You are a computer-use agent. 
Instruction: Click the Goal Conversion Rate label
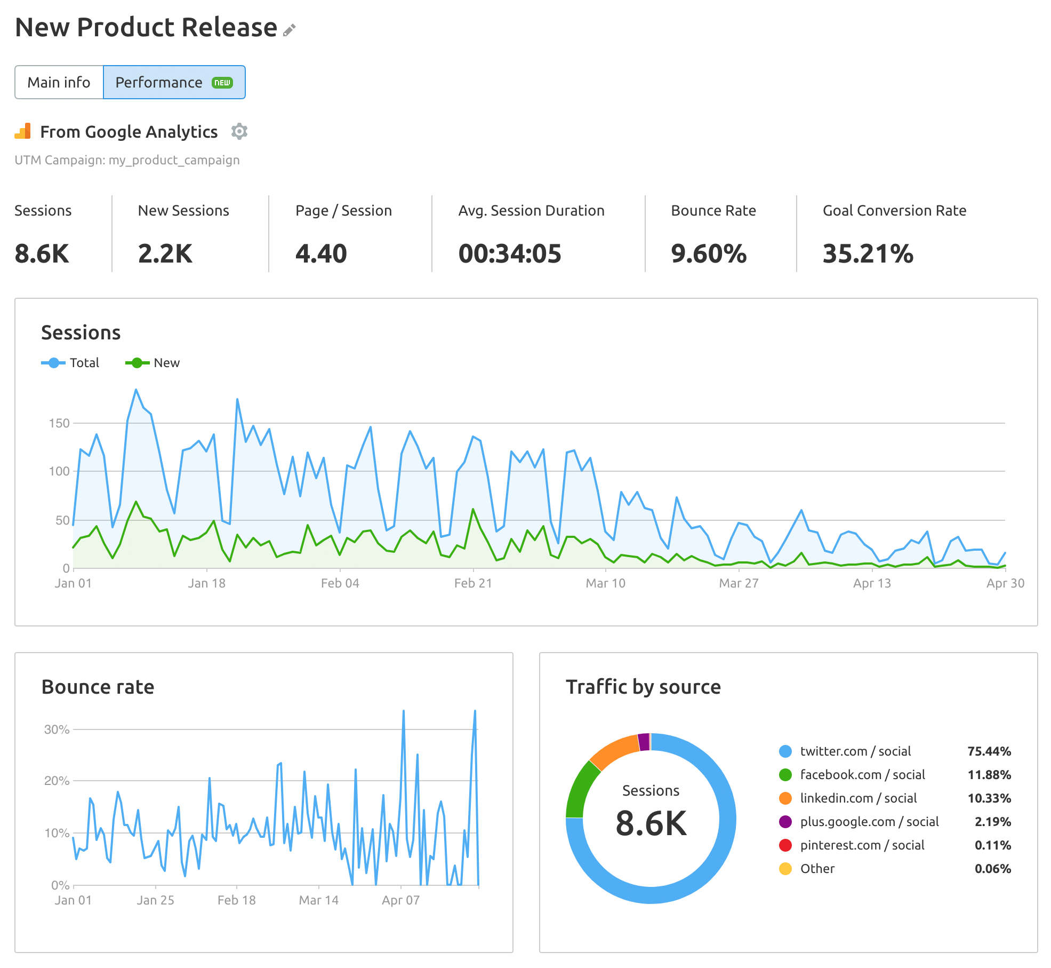click(894, 211)
